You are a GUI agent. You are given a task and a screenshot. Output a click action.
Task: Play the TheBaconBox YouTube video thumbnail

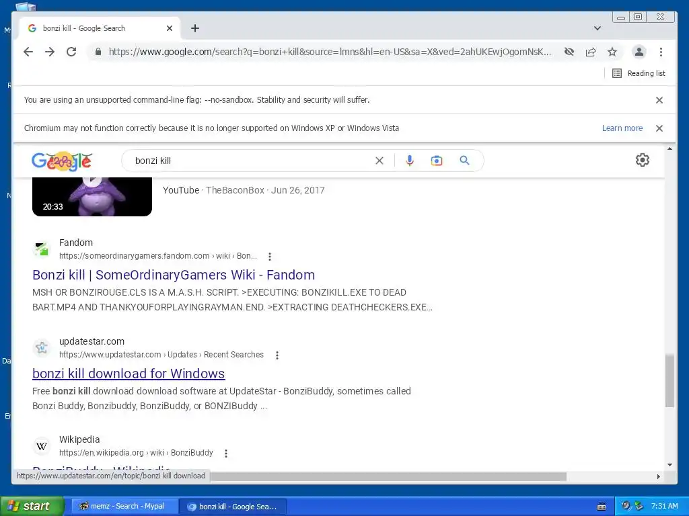tap(92, 197)
